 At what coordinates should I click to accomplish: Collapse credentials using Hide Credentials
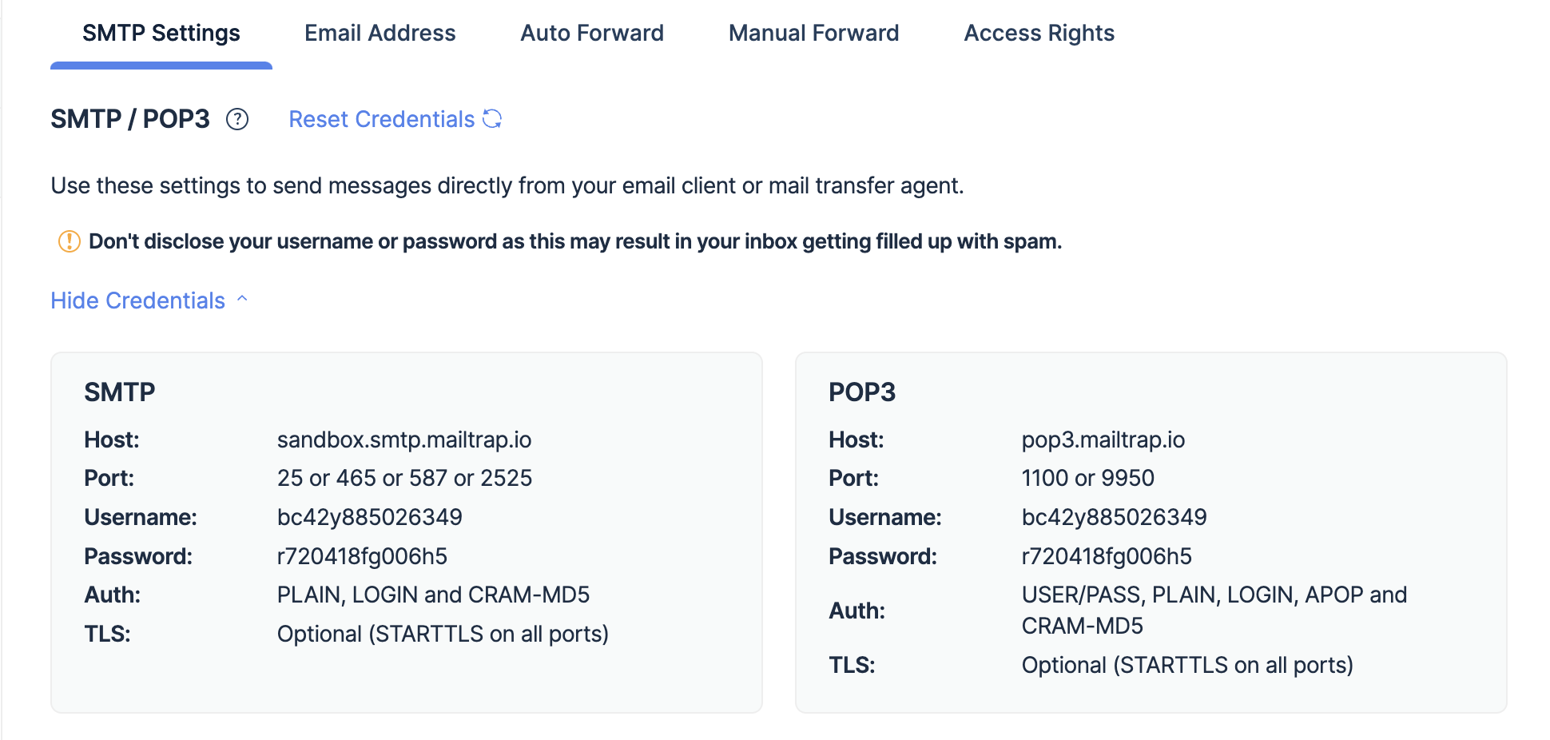click(137, 300)
